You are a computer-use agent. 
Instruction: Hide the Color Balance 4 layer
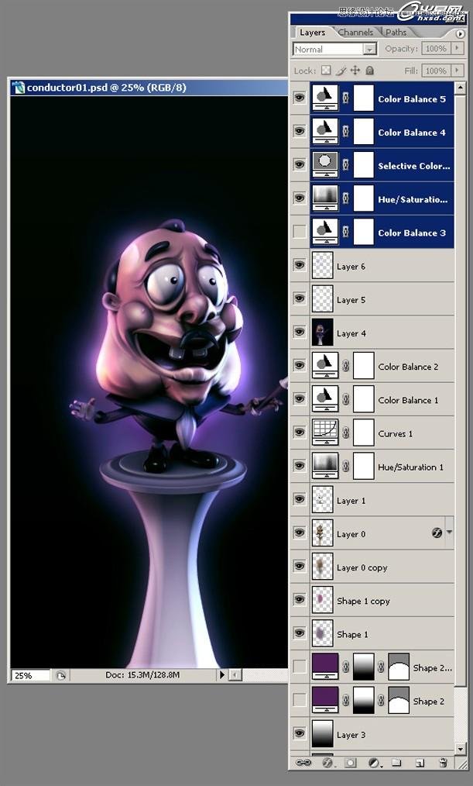300,131
